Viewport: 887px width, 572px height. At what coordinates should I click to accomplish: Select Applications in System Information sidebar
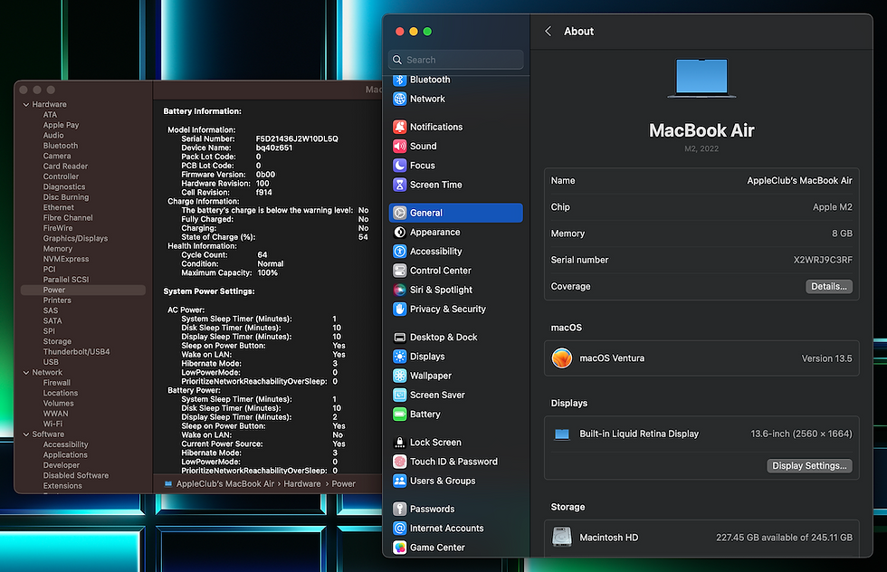(65, 455)
